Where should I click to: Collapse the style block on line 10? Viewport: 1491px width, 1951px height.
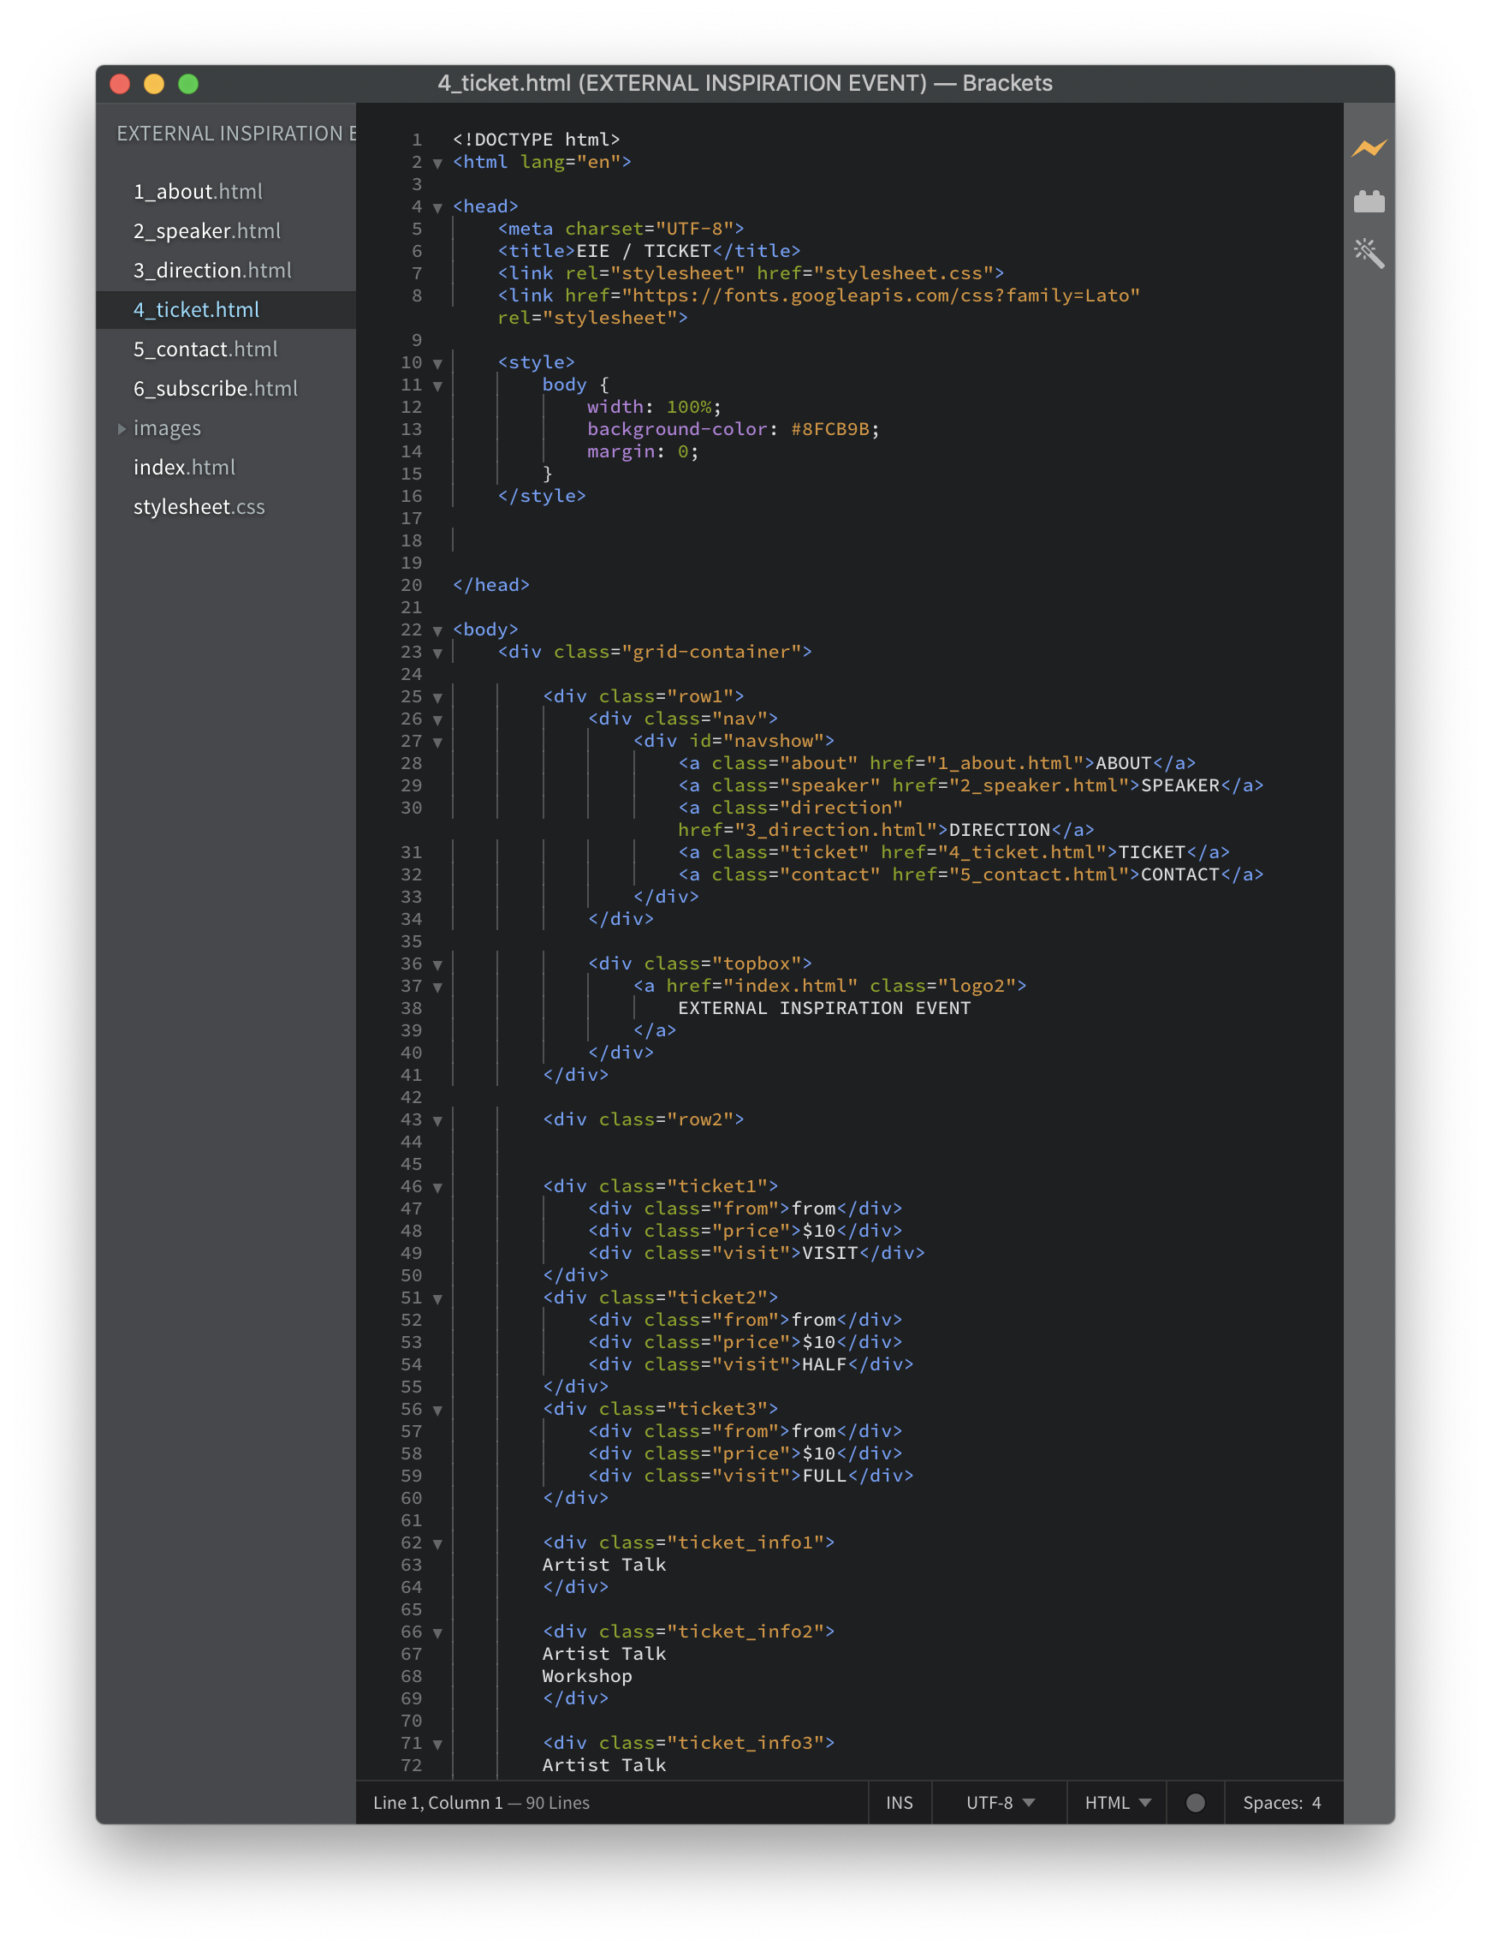pos(437,363)
